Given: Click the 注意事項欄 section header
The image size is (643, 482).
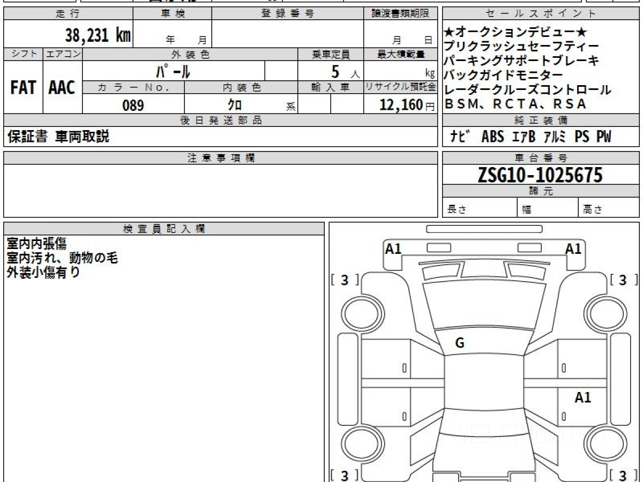Looking at the screenshot, I should tap(220, 157).
